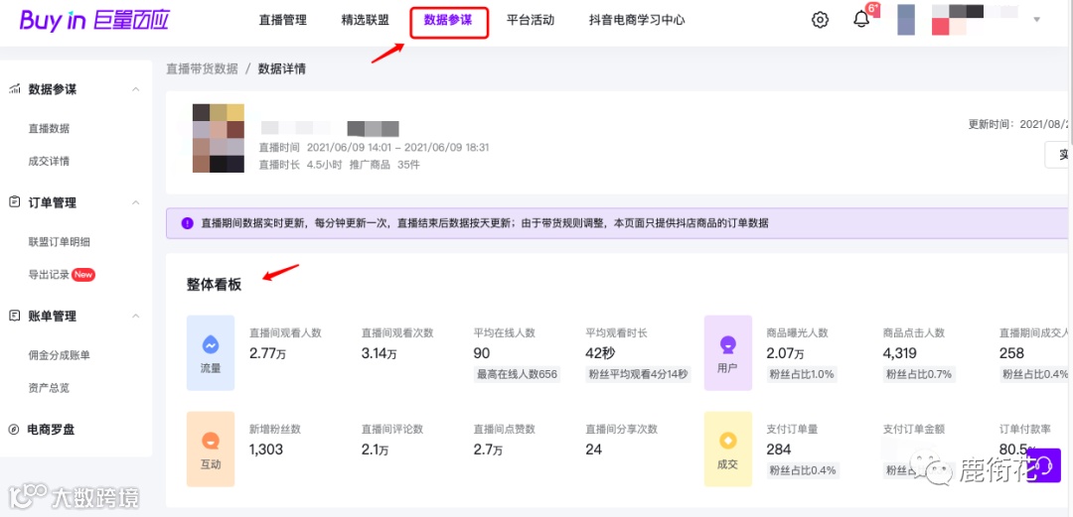Viewport: 1073px width, 517px height.
Task: Click the 平均在线人数 value 90
Action: [x=482, y=353]
